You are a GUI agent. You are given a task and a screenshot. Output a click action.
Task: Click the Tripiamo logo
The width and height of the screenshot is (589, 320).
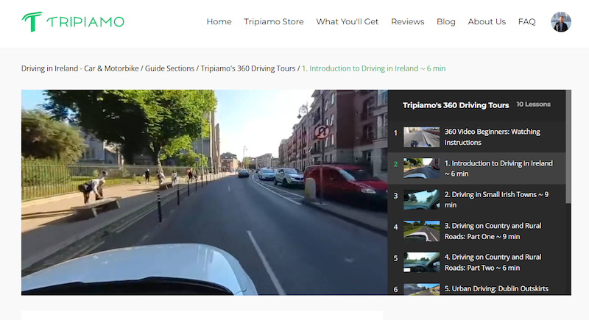(x=73, y=22)
